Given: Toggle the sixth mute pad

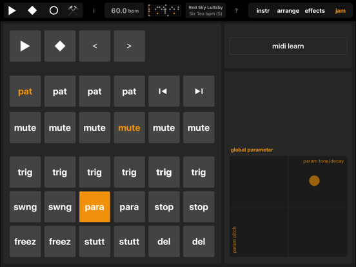Looking at the screenshot, I should click(x=199, y=128).
